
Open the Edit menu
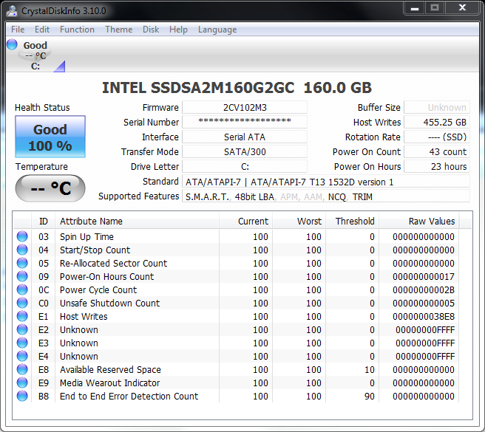click(x=42, y=30)
